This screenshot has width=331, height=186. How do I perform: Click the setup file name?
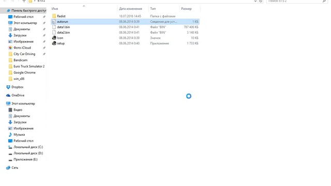(61, 43)
